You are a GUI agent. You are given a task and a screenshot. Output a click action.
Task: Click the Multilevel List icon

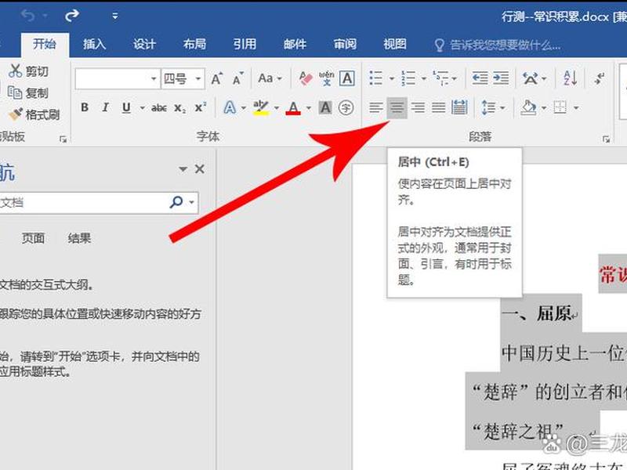click(x=440, y=78)
